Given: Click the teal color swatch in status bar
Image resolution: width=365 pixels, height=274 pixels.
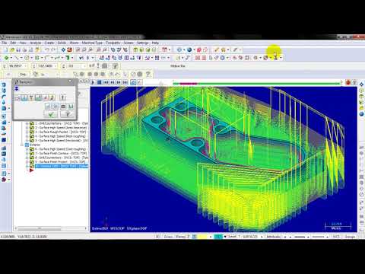Looking at the screenshot, I should point(218,237).
